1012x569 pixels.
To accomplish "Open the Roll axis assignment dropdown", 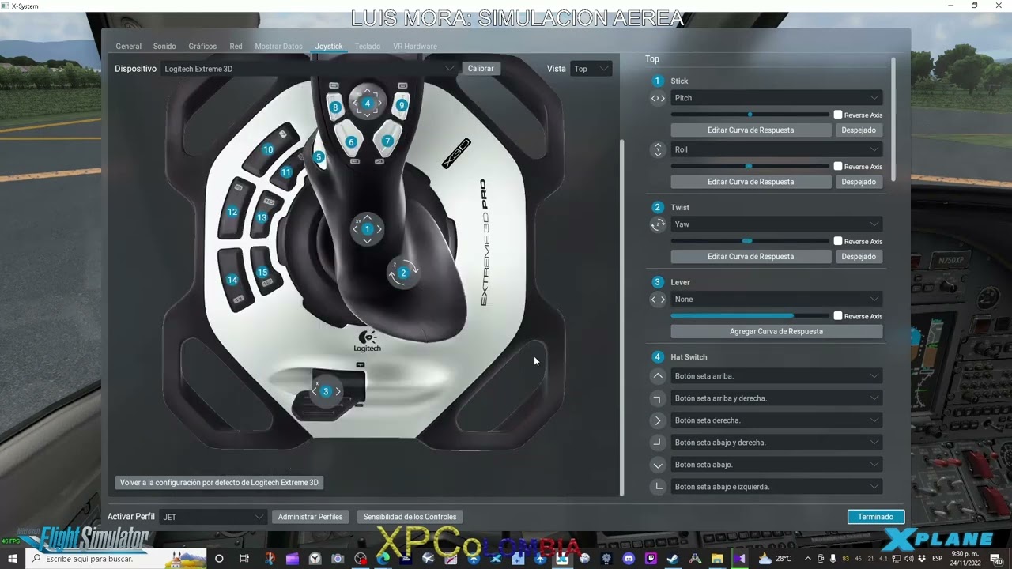I will (x=776, y=149).
